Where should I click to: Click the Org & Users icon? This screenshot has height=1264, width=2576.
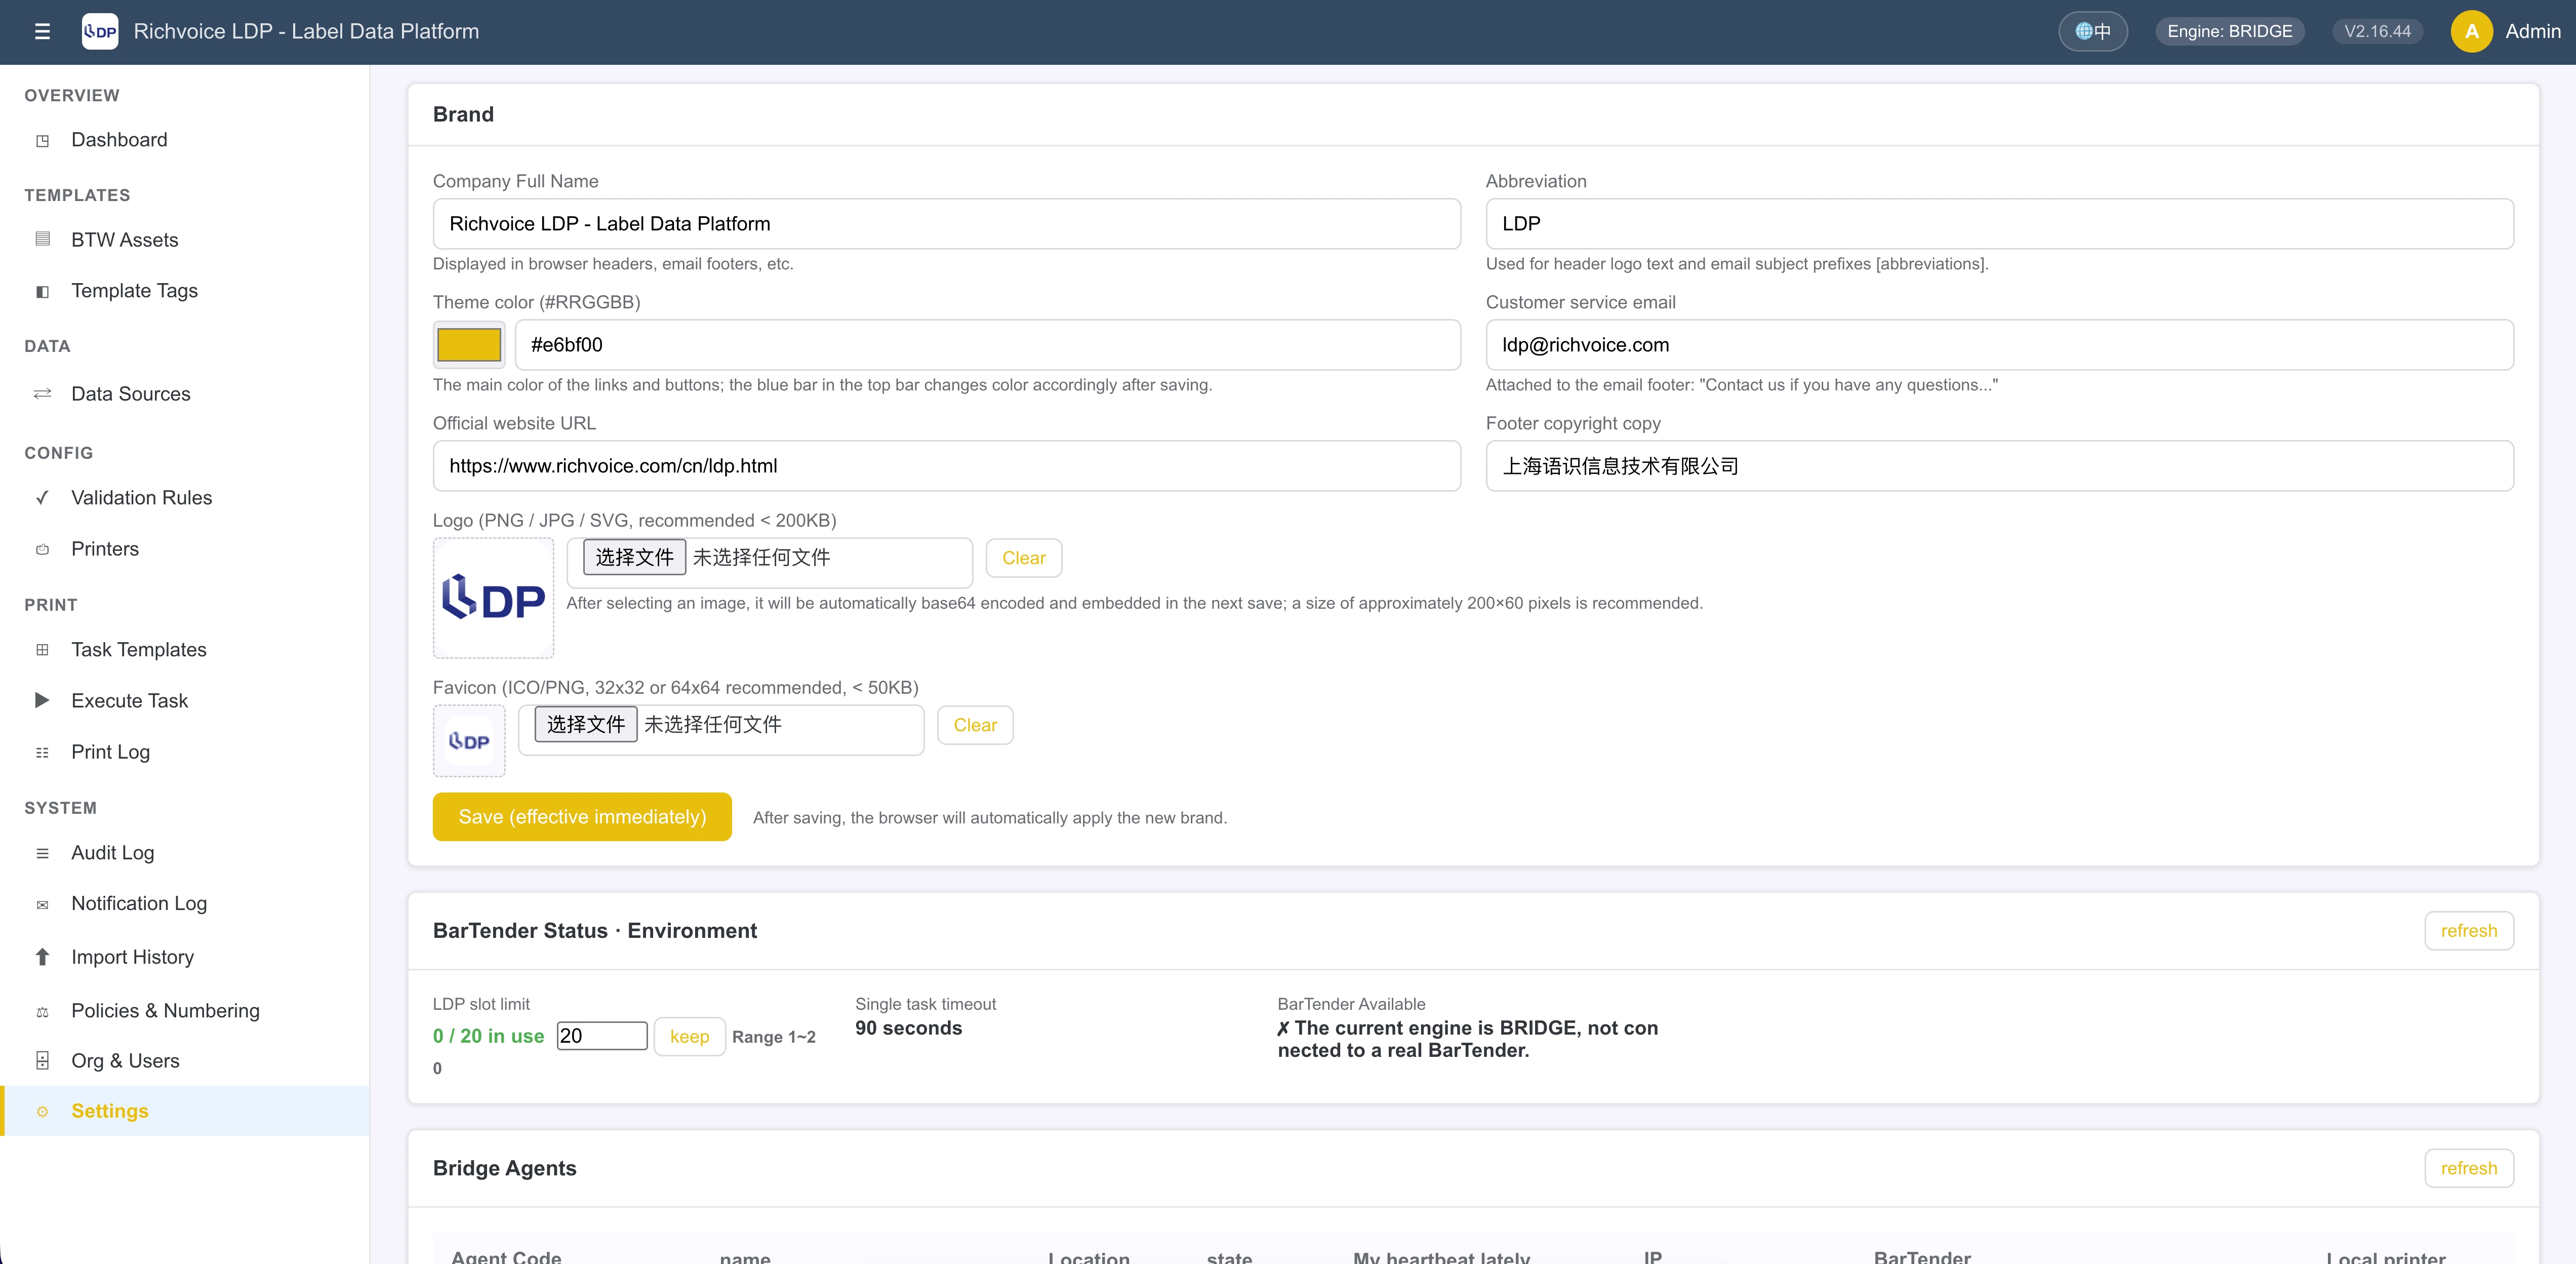(42, 1060)
